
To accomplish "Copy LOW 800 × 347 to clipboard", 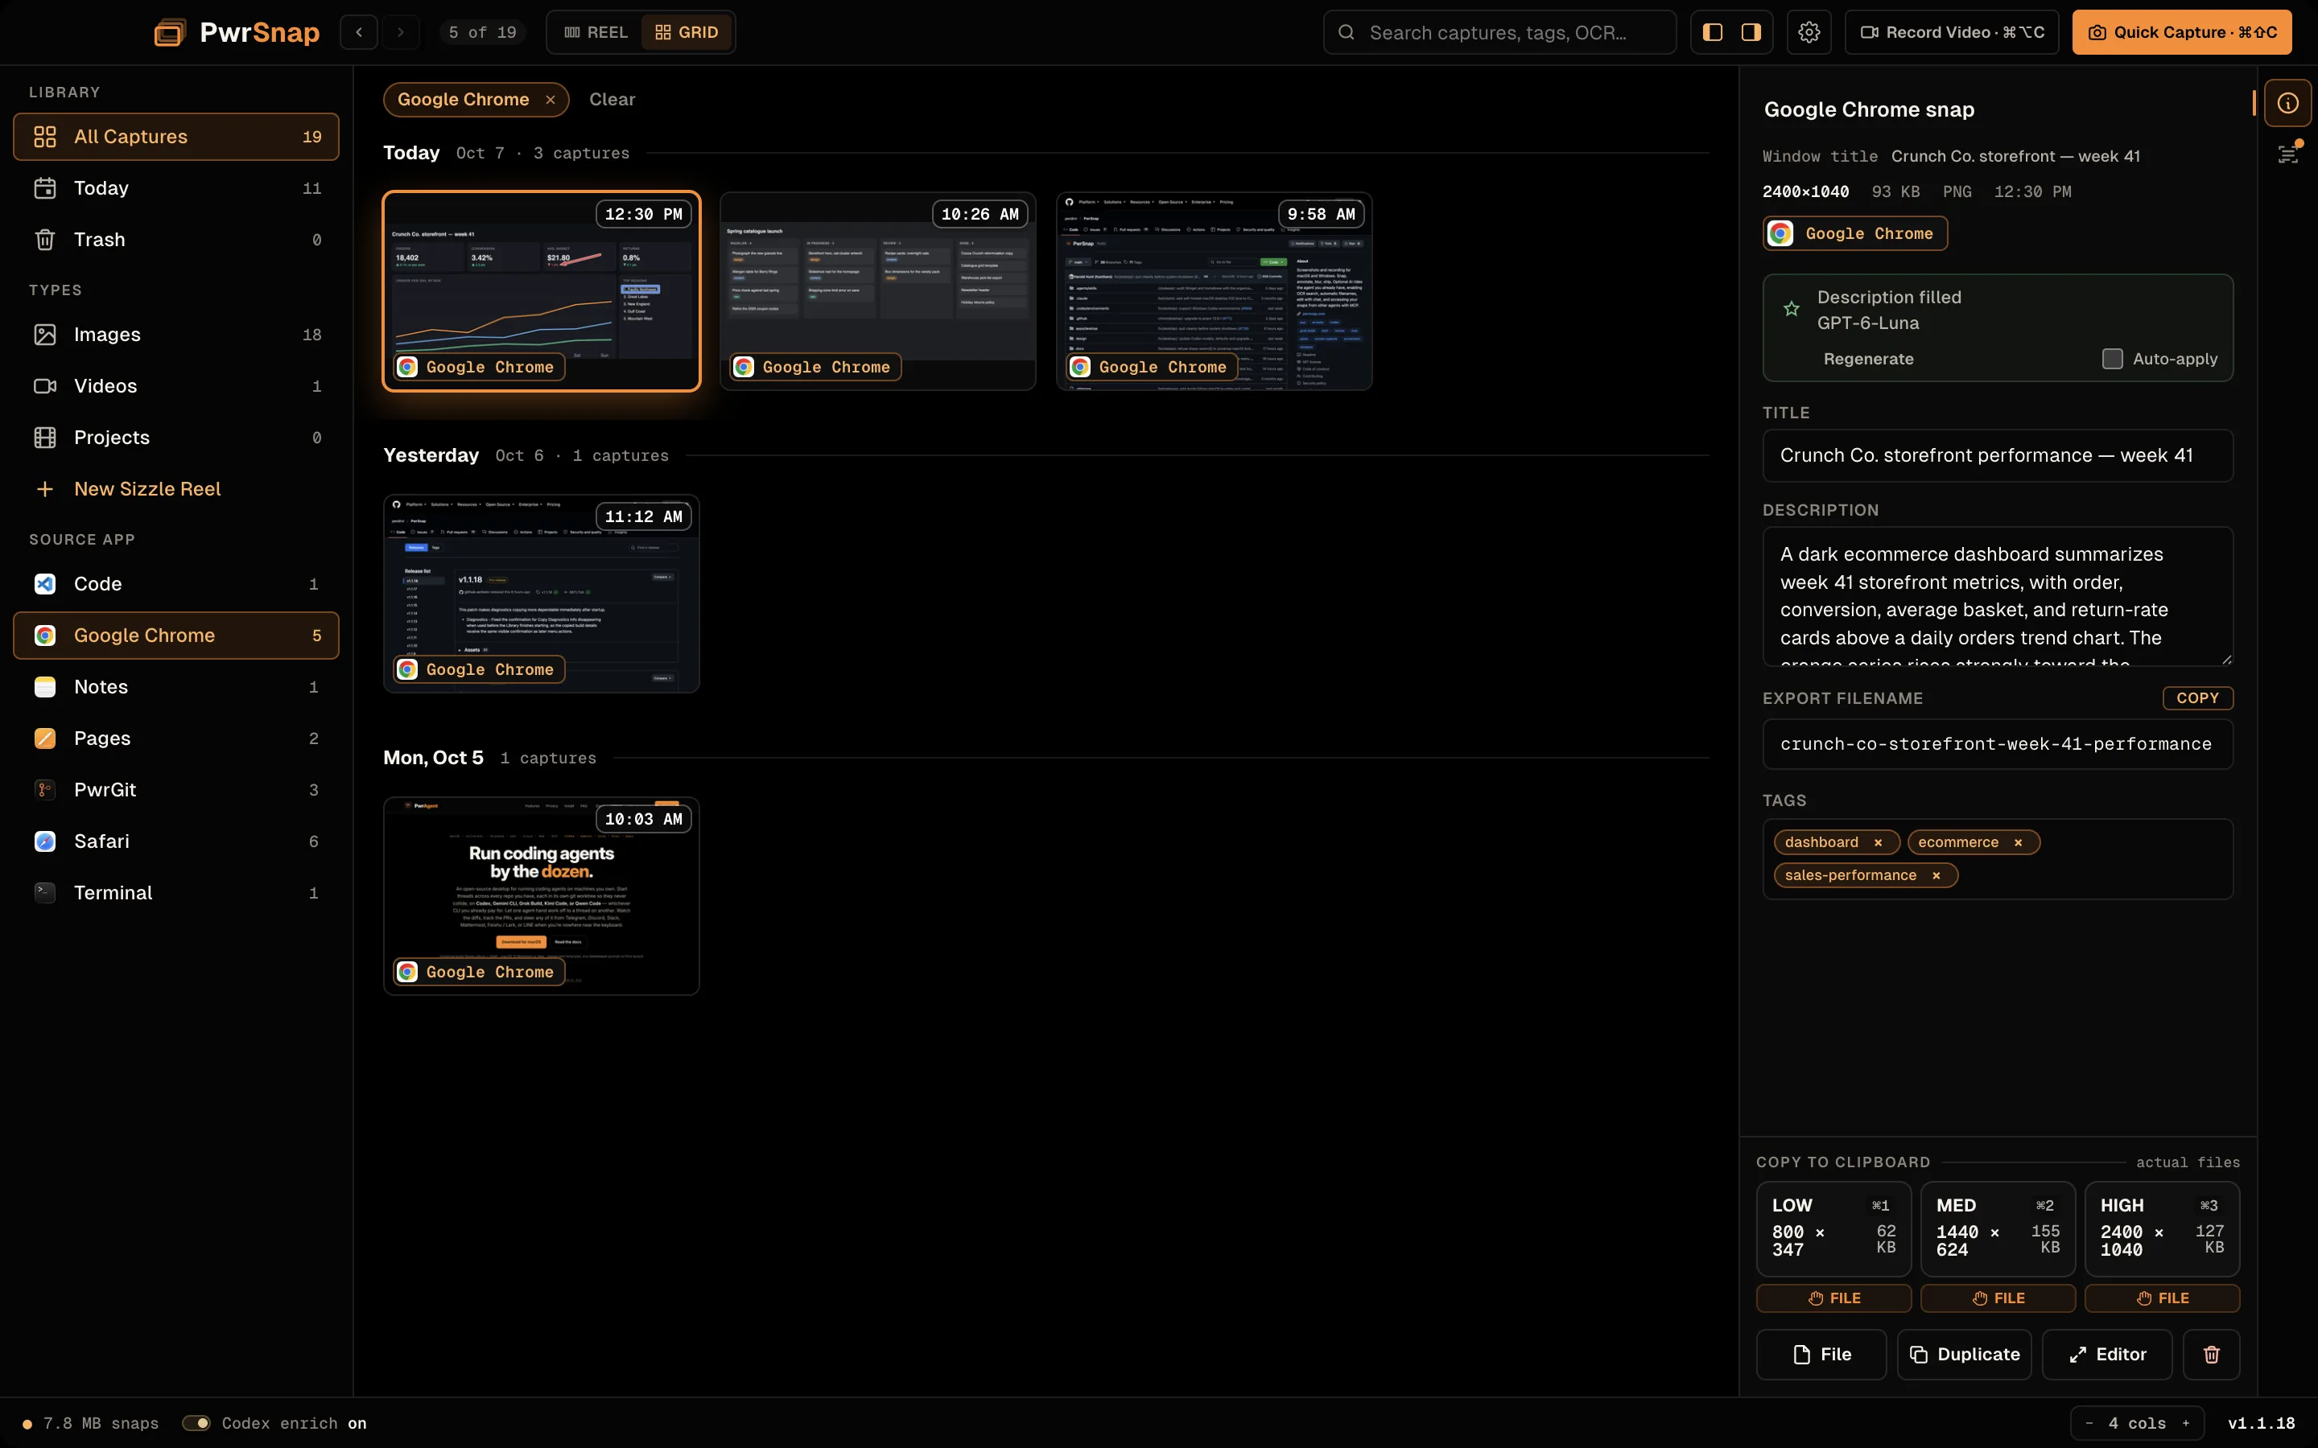I will 1833,1228.
